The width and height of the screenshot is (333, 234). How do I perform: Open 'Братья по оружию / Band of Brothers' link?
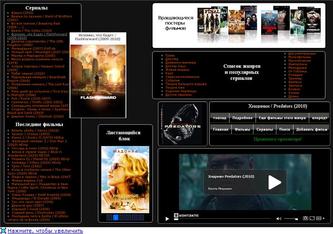pos(39,18)
